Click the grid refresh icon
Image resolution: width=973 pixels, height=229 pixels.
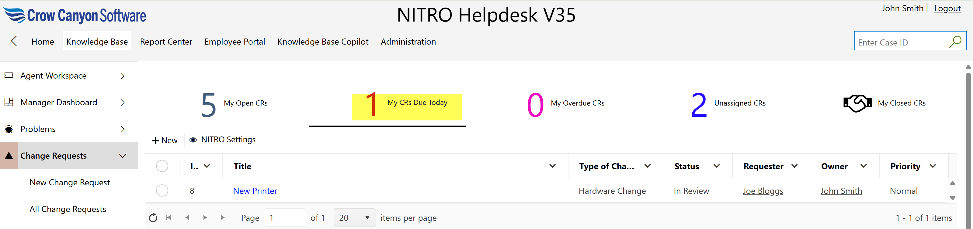(x=153, y=218)
